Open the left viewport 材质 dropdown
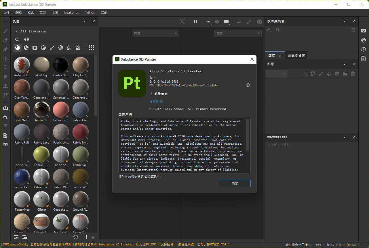The height and width of the screenshot is (248, 369). coord(155,33)
